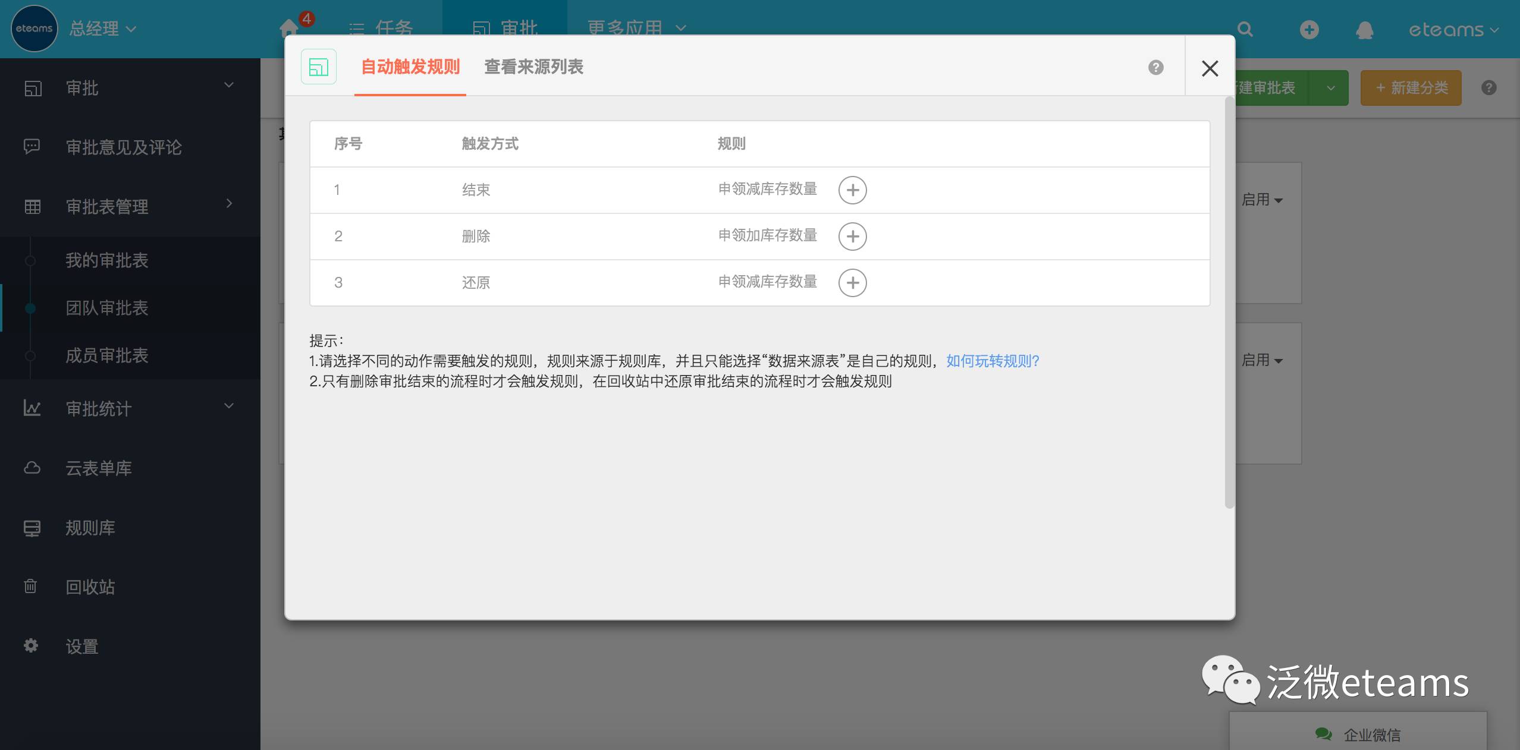
Task: Click notification bell in top bar
Action: pyautogui.click(x=1364, y=30)
